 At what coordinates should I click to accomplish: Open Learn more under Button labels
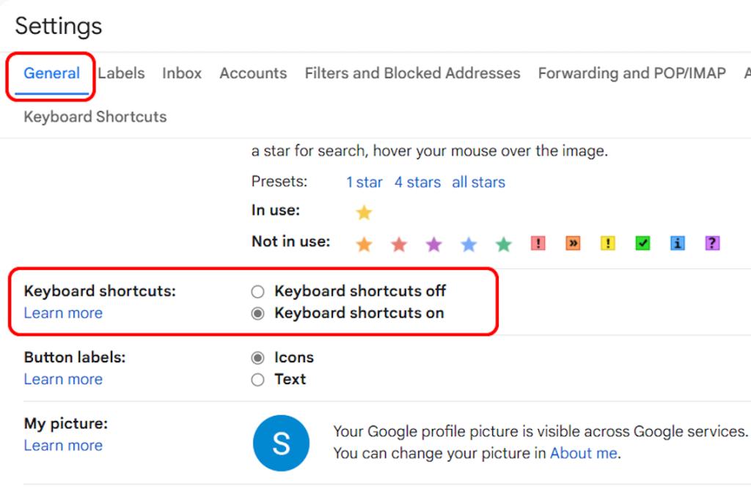pyautogui.click(x=63, y=379)
